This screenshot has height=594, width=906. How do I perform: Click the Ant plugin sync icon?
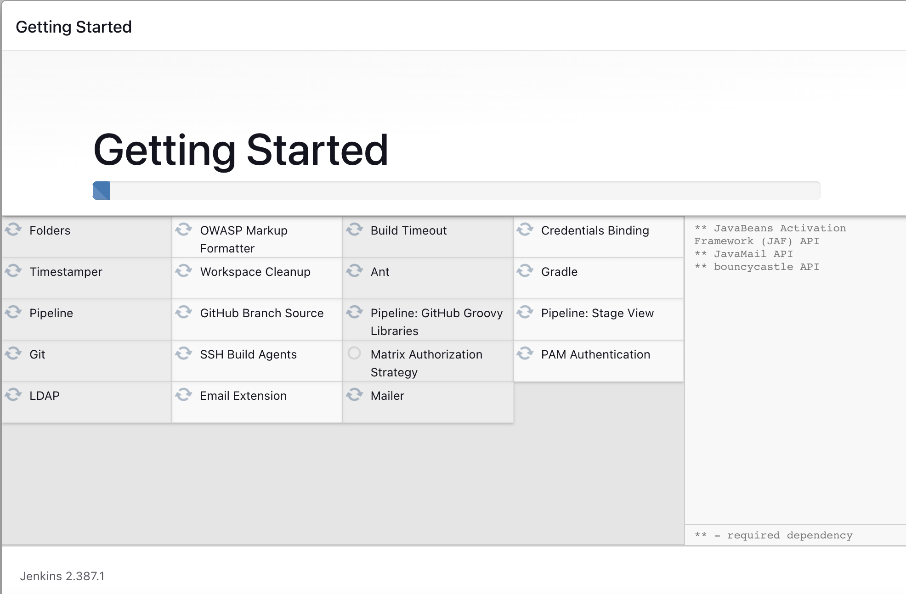pyautogui.click(x=354, y=270)
